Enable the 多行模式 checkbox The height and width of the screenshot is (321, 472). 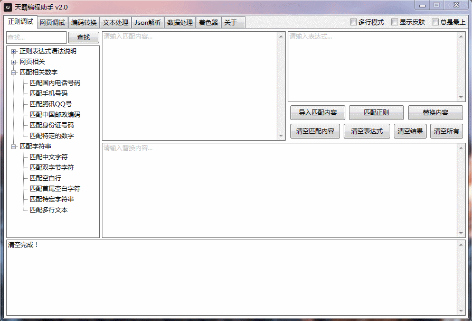pos(353,22)
